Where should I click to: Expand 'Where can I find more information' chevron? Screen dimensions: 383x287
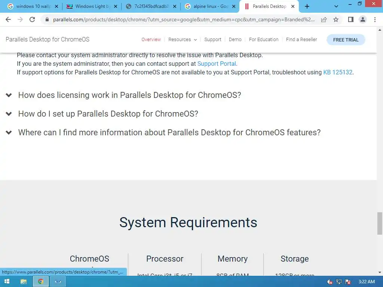point(9,133)
